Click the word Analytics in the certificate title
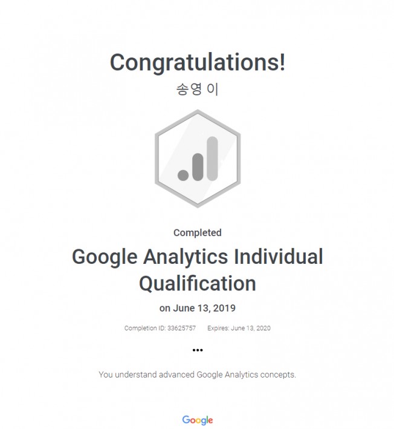 [186, 257]
